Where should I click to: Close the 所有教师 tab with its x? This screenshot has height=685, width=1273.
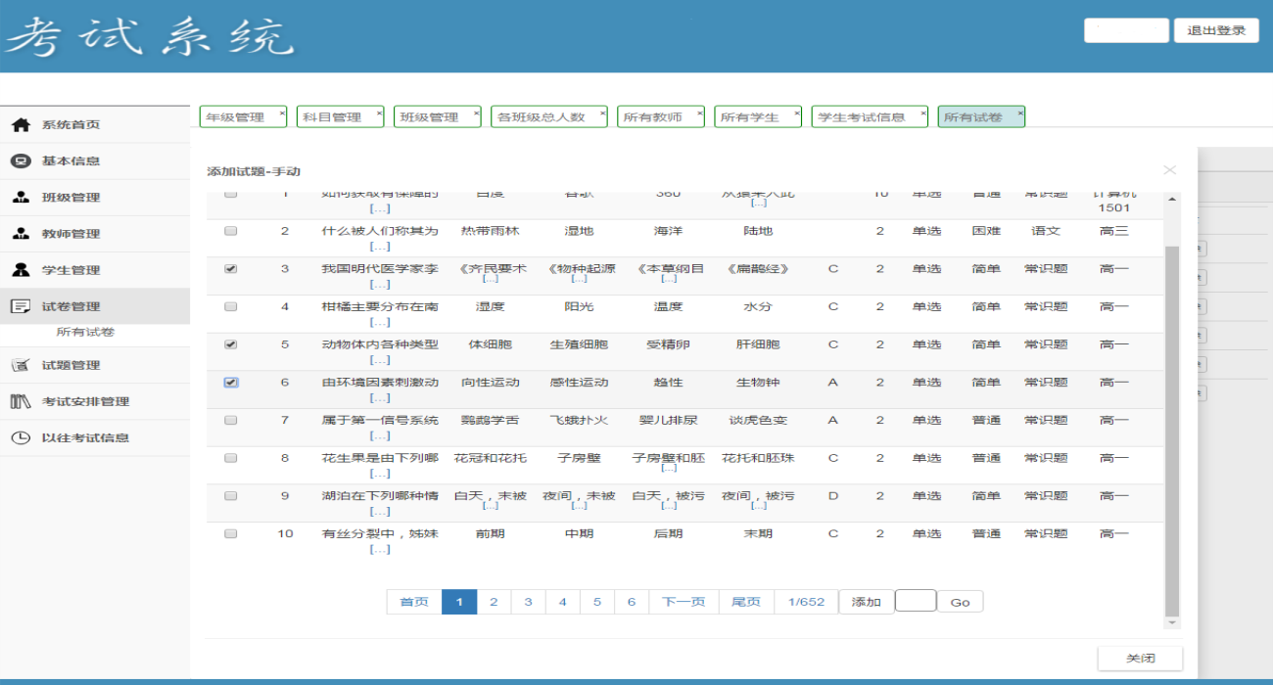[x=699, y=113]
